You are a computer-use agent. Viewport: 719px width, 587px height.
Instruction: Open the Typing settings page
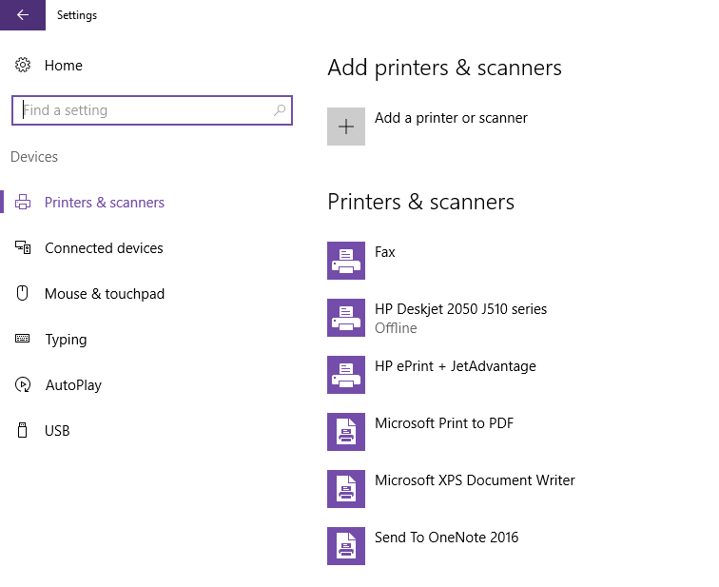click(x=66, y=340)
